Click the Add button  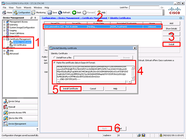[x=171, y=23]
